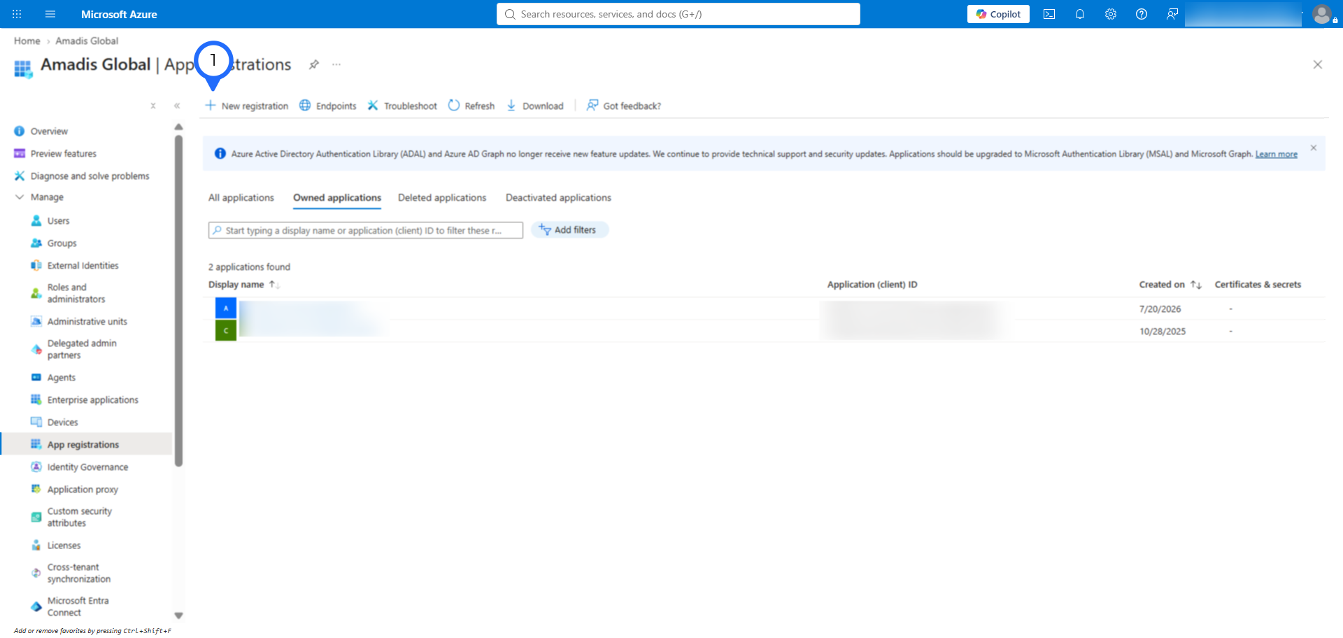Switch to the Deactivated applications tab

pos(558,198)
